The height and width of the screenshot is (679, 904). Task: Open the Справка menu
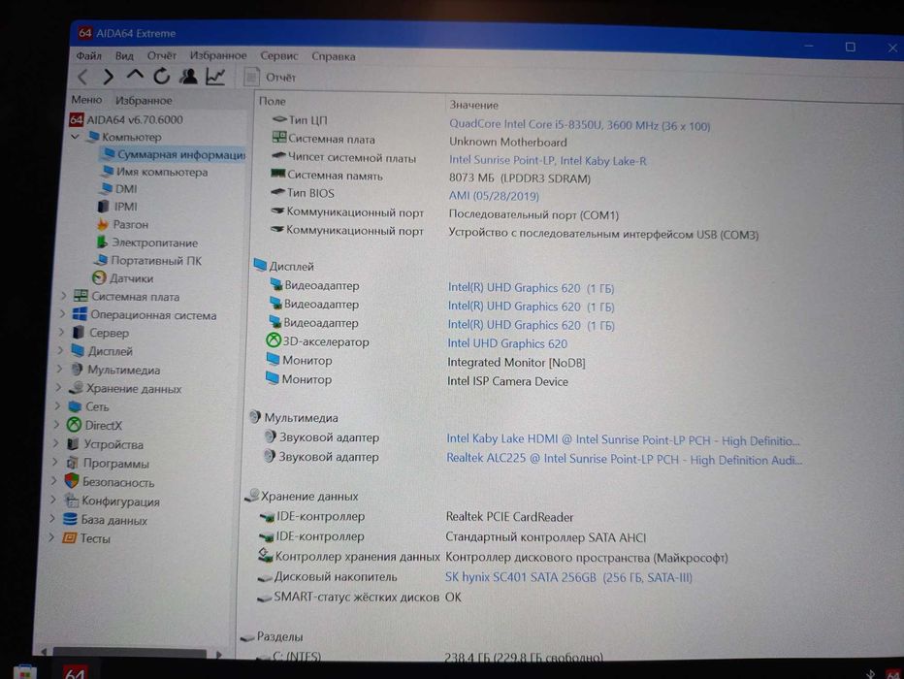click(334, 56)
